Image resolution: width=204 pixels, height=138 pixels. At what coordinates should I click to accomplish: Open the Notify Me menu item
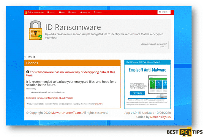pos(85,12)
